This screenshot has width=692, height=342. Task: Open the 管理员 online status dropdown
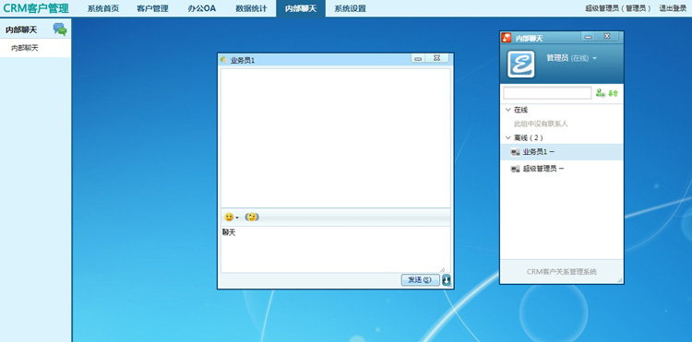click(594, 58)
